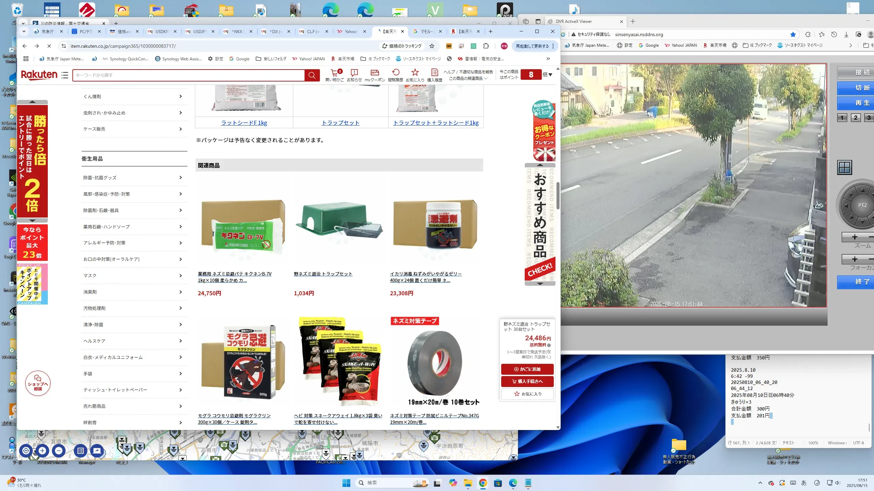The height and width of the screenshot is (491, 874).
Task: Open the 野ネズミ退治 トラップセット product link
Action: click(323, 274)
